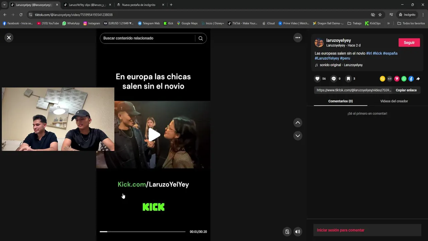Open the three-dots more options menu
The width and height of the screenshot is (428, 241).
298,37
